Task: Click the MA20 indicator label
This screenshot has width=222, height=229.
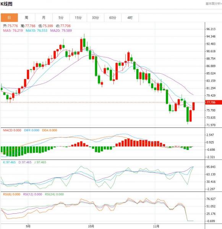Action: click(x=61, y=31)
